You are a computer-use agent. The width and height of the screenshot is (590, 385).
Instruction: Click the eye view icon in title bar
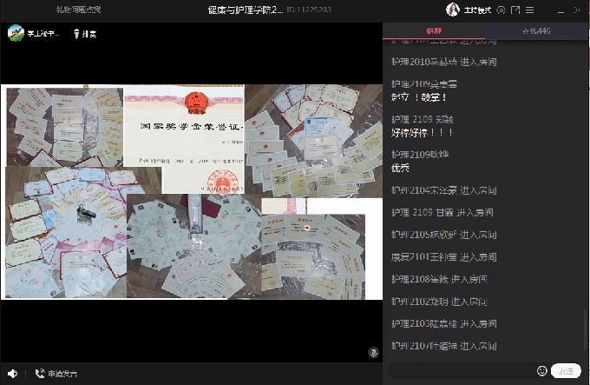click(x=501, y=10)
